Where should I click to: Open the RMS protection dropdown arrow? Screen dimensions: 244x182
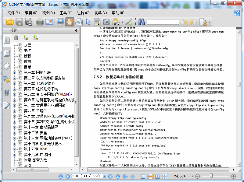[123, 22]
